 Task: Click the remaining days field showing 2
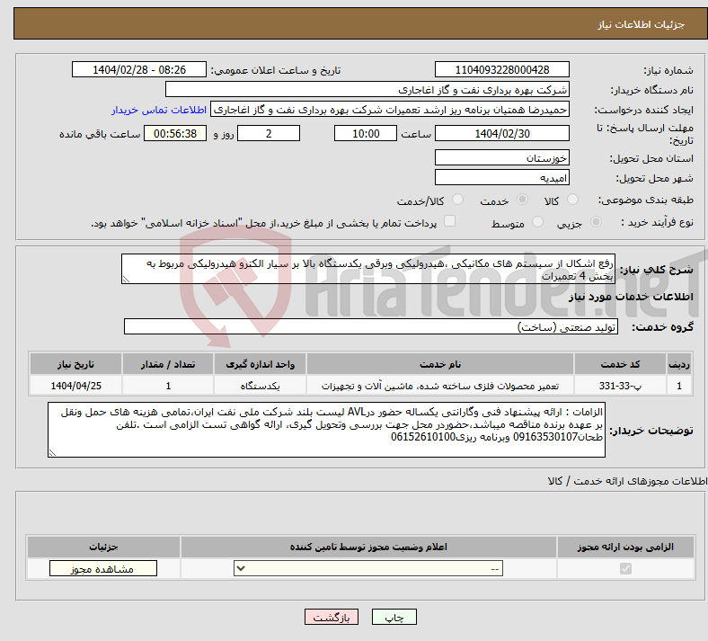coord(269,134)
